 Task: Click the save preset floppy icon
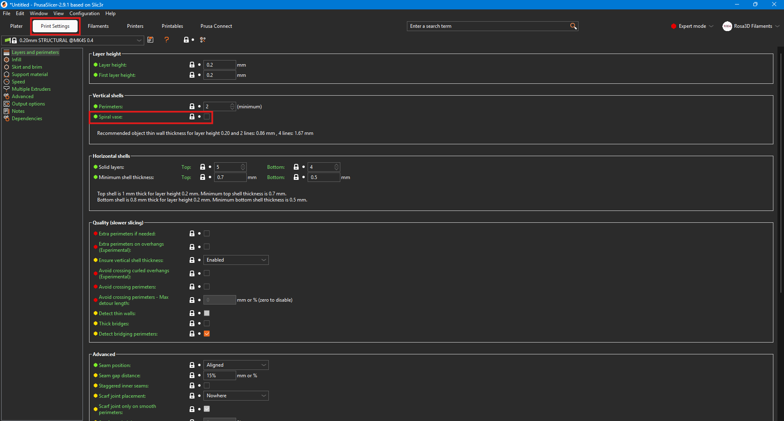(150, 40)
